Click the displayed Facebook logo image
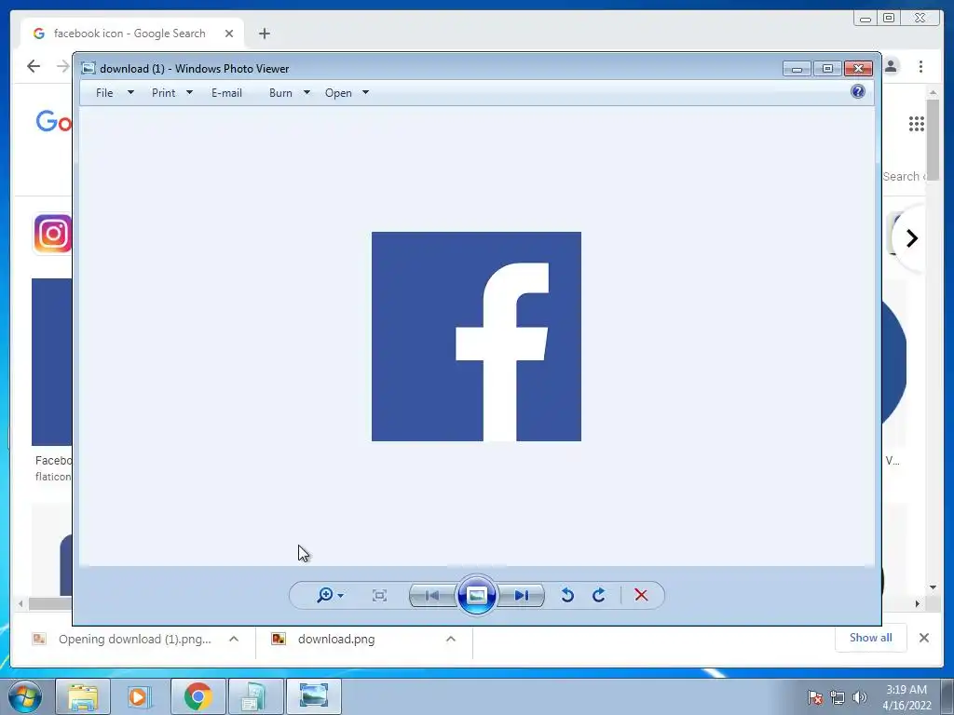Viewport: 954px width, 715px height. click(x=476, y=336)
